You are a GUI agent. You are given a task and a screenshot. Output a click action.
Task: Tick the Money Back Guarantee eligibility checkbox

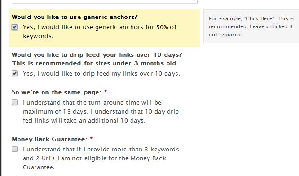pyautogui.click(x=15, y=149)
